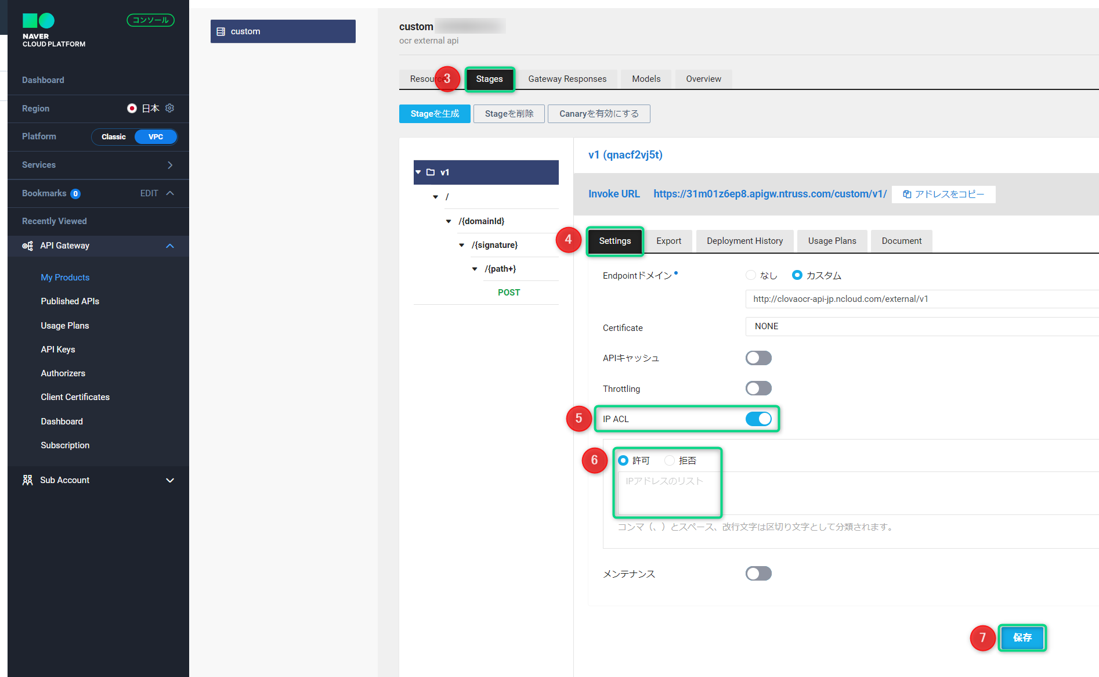The width and height of the screenshot is (1099, 677).
Task: Collapse the Bookmarks section chevron
Action: pyautogui.click(x=170, y=193)
